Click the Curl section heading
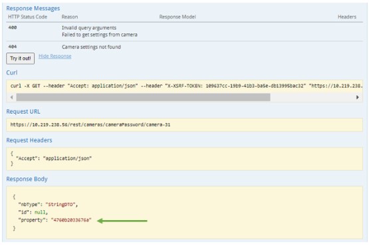369x246 pixels. (12, 72)
